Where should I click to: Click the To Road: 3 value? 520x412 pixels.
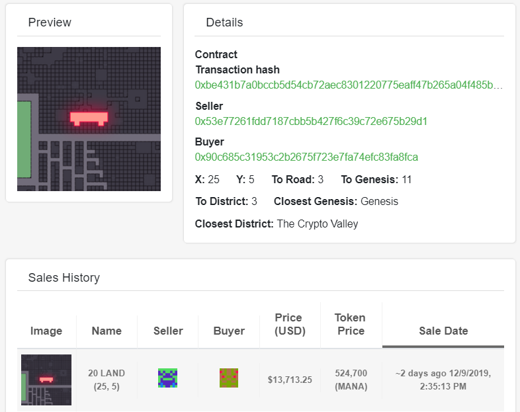click(x=298, y=179)
